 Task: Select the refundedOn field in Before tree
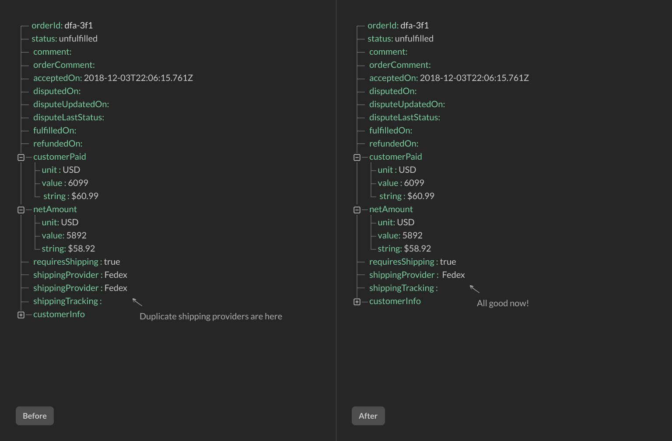pos(58,143)
